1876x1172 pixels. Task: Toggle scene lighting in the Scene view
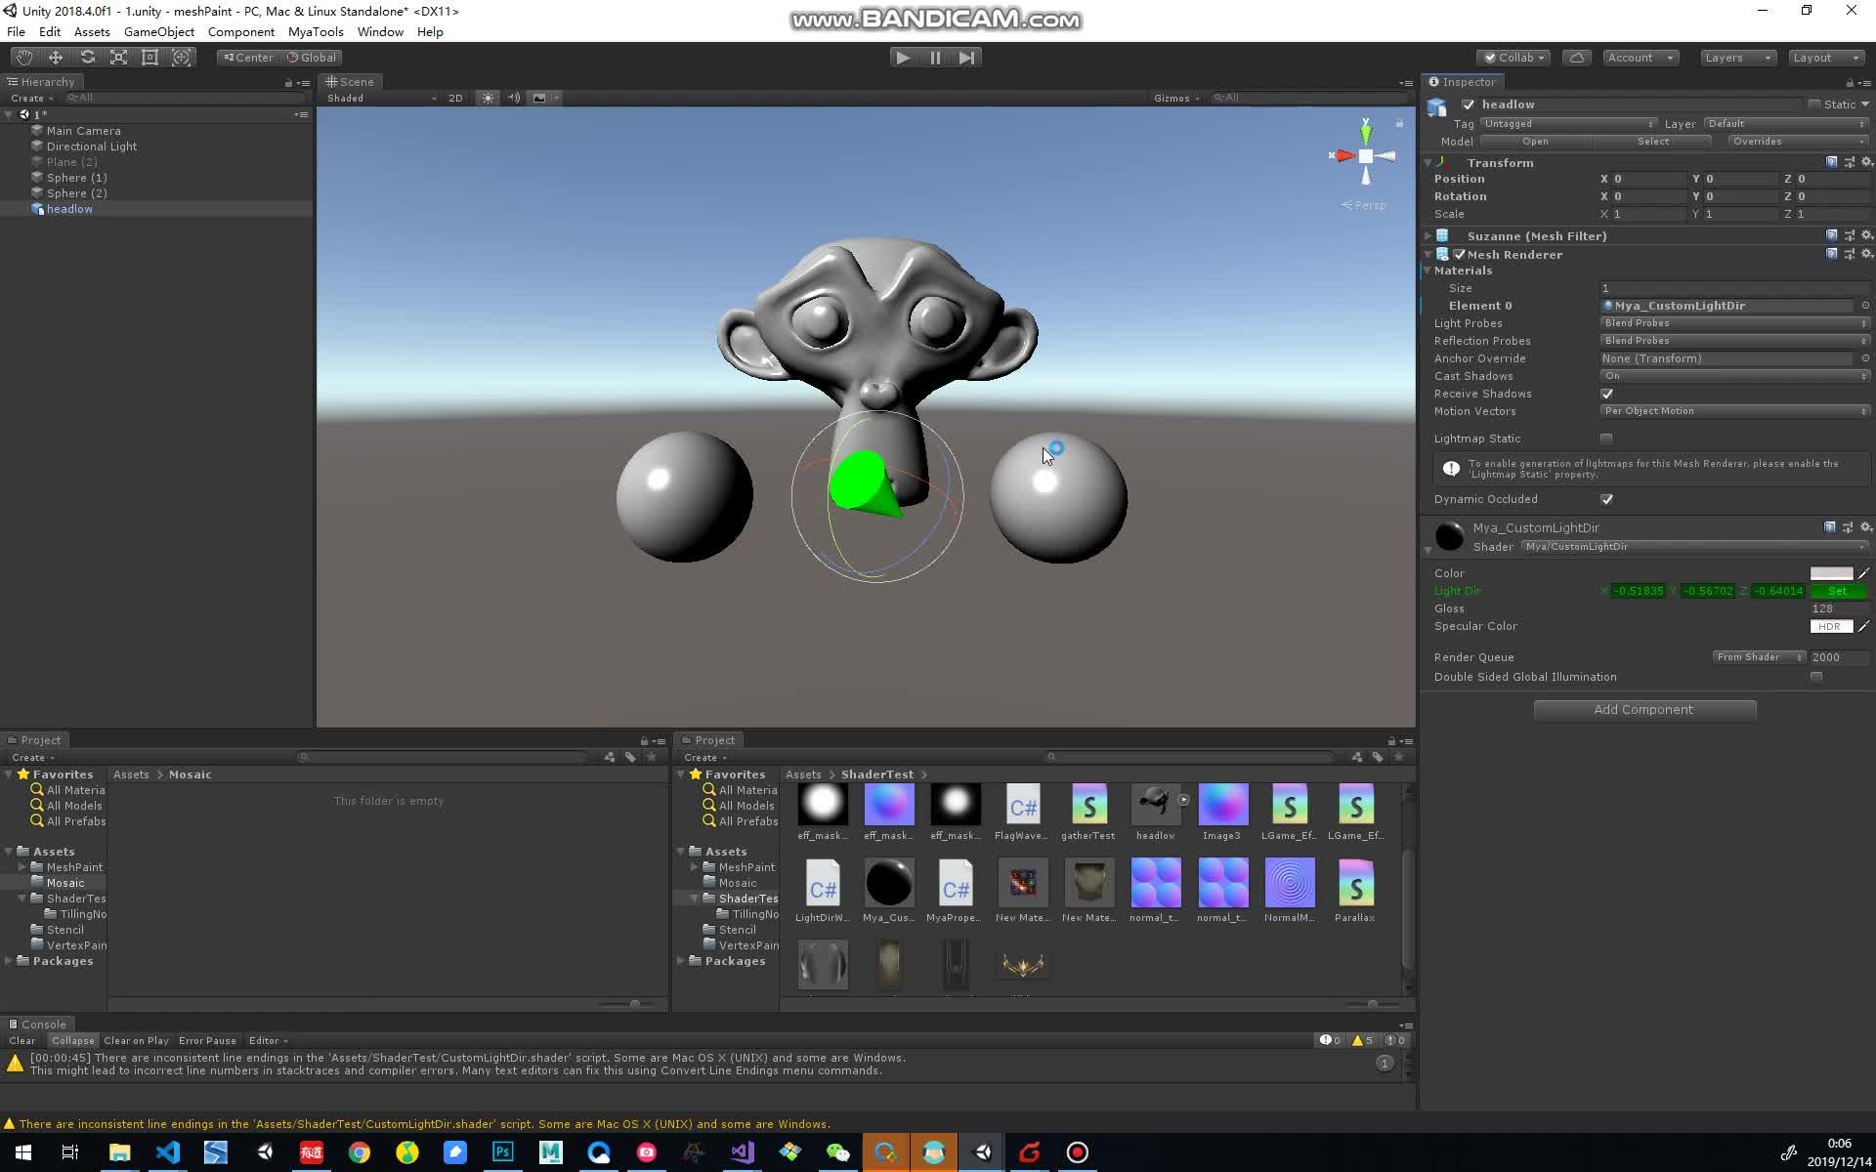[x=487, y=98]
